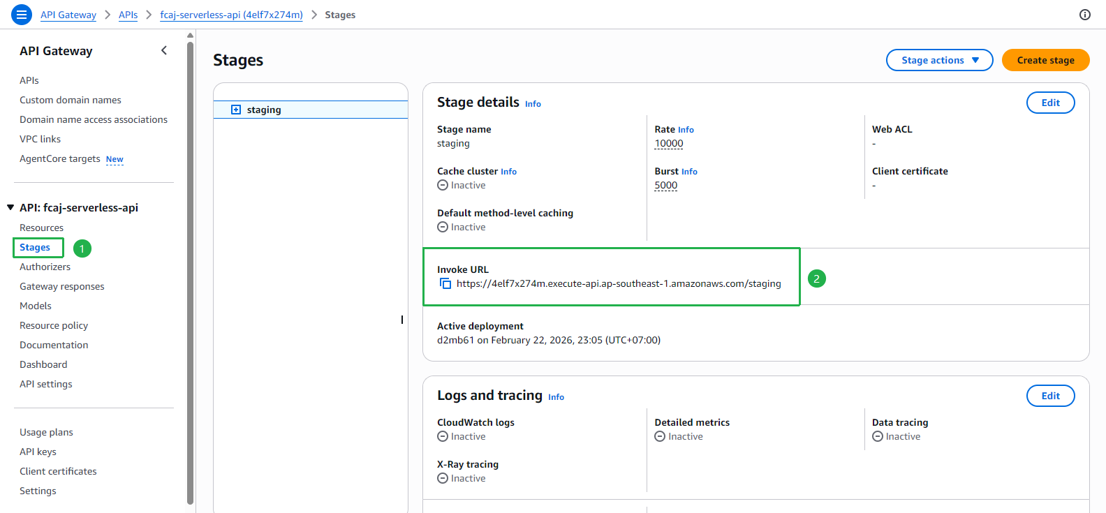1106x513 pixels.
Task: Open Resource policy in sidebar
Action: (54, 325)
